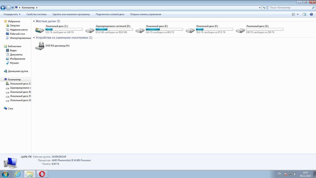The height and width of the screenshot is (178, 316).
Task: Open Рабочий стол in favorites
Action: click(17, 34)
